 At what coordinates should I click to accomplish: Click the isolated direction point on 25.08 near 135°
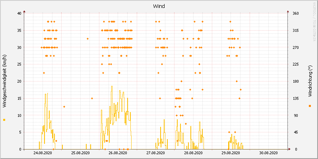[x=92, y=98]
